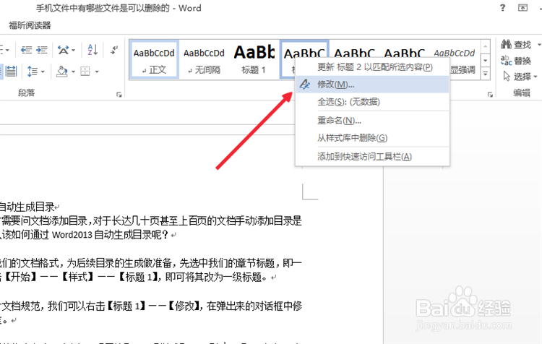
Task: Apply the 标题 1 style
Action: click(x=254, y=59)
